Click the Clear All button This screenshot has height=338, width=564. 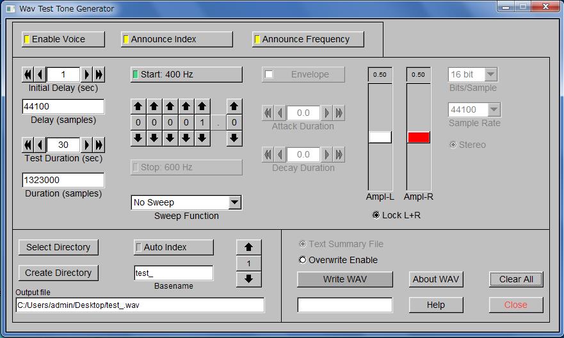click(516, 279)
